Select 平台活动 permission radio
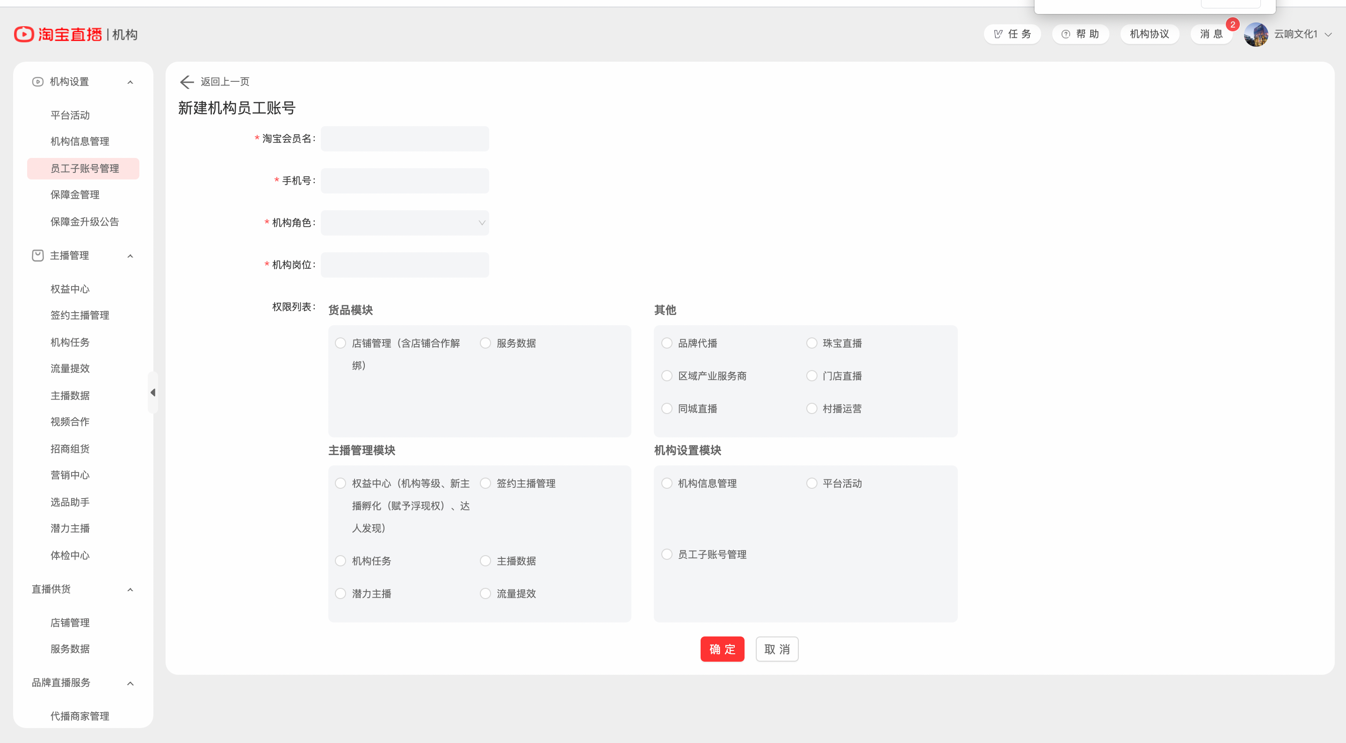Viewport: 1346px width, 743px height. point(811,484)
